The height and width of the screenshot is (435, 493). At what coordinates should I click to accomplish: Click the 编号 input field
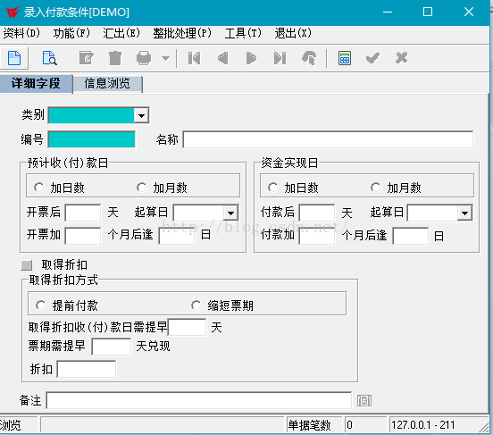point(92,139)
